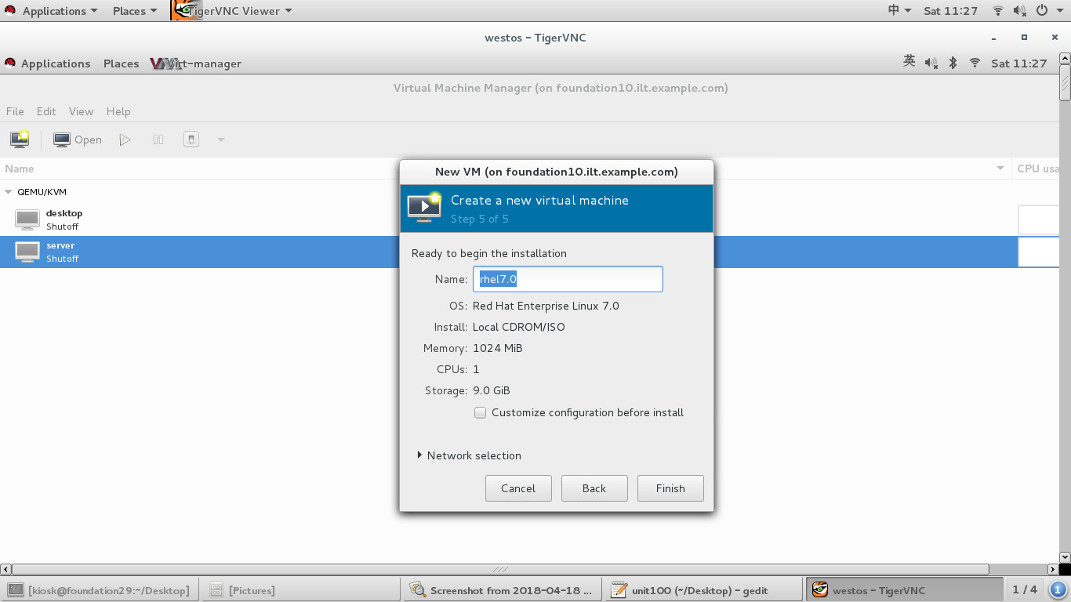The height and width of the screenshot is (602, 1071).
Task: Click Finish to begin installation
Action: point(670,488)
